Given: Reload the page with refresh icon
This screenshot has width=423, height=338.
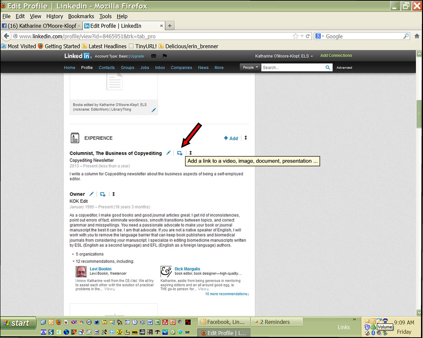Looking at the screenshot, I should pos(308,36).
